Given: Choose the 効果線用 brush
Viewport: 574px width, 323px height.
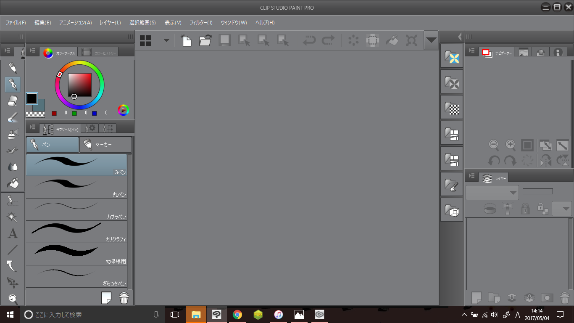Looking at the screenshot, I should tap(76, 254).
